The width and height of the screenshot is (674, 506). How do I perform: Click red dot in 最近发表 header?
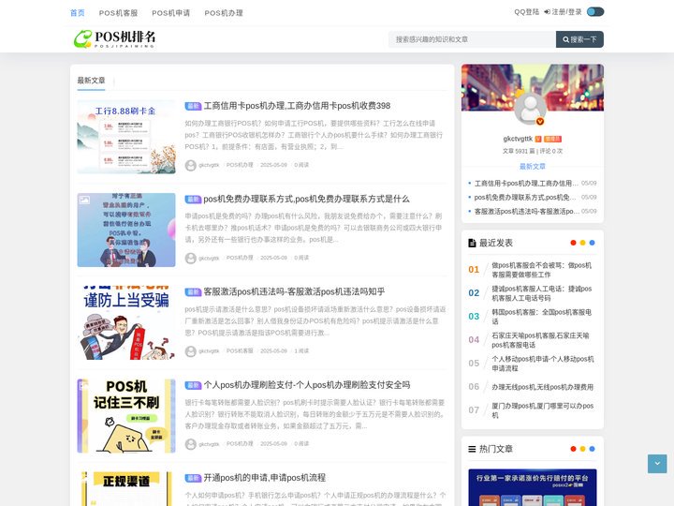click(x=573, y=243)
